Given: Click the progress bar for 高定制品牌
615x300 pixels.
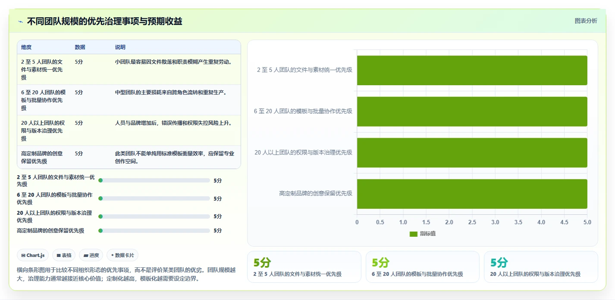Looking at the screenshot, I should point(154,231).
